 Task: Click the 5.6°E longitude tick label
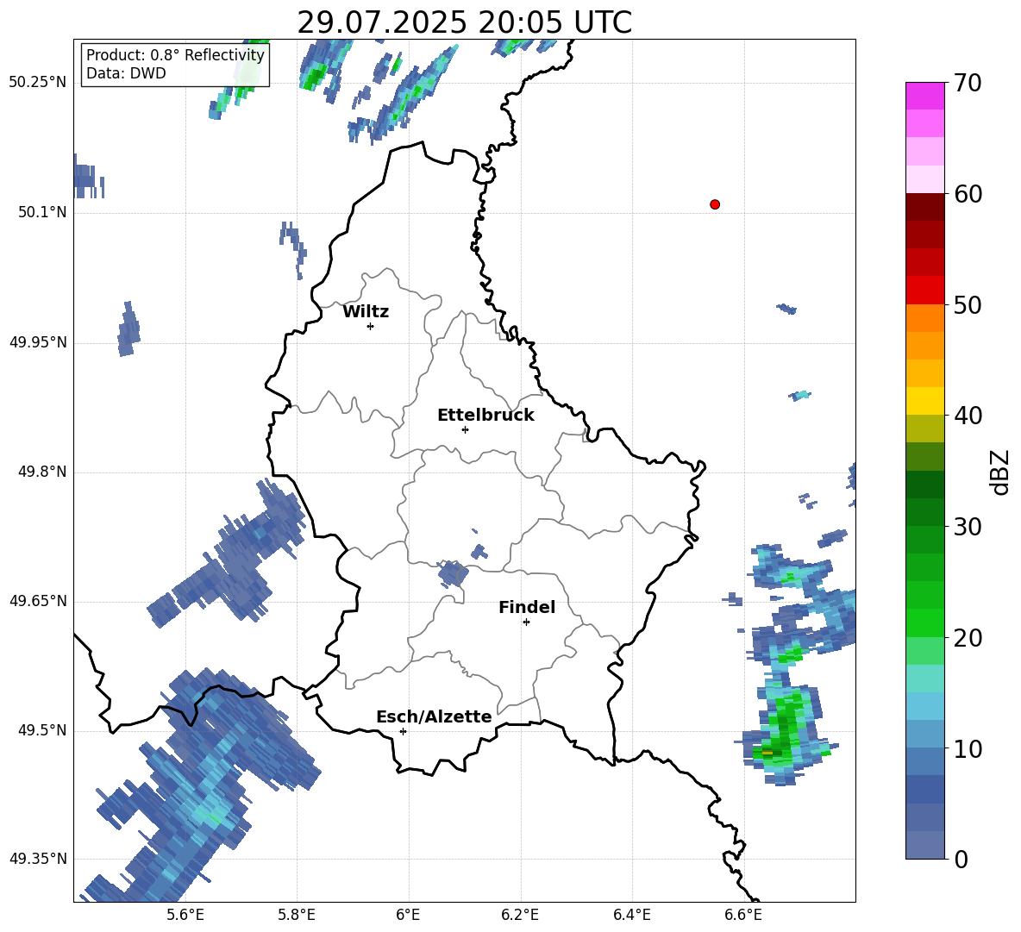[185, 915]
